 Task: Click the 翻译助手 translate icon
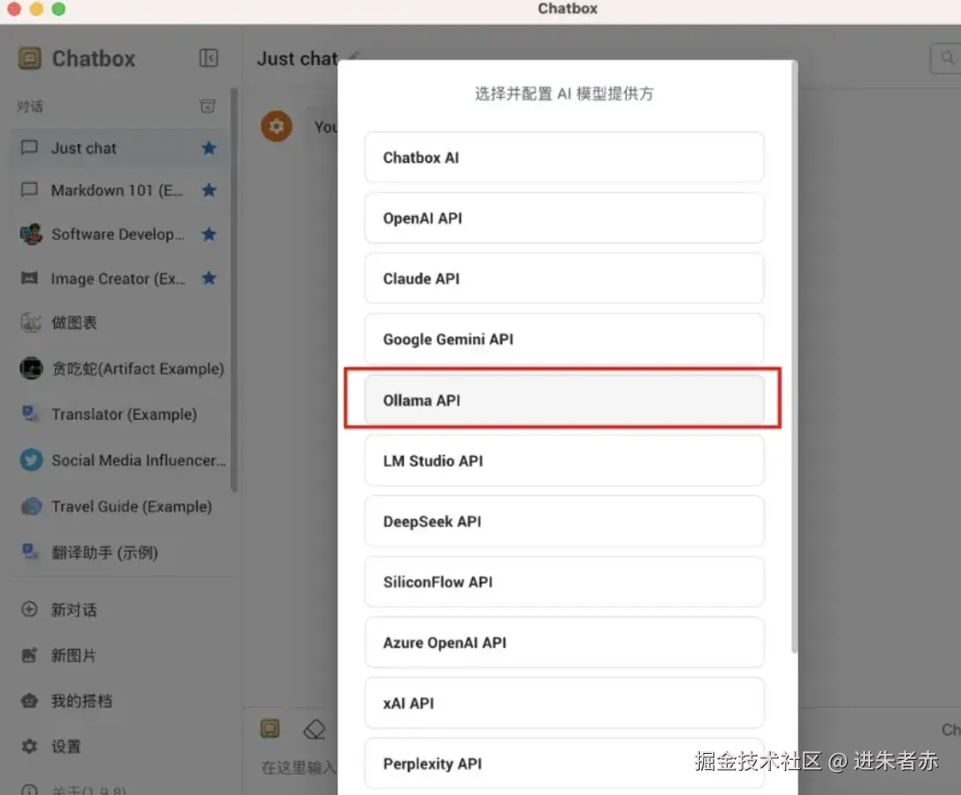pos(29,552)
